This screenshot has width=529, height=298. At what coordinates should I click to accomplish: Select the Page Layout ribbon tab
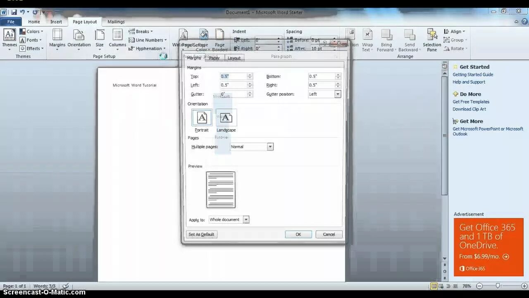85,22
